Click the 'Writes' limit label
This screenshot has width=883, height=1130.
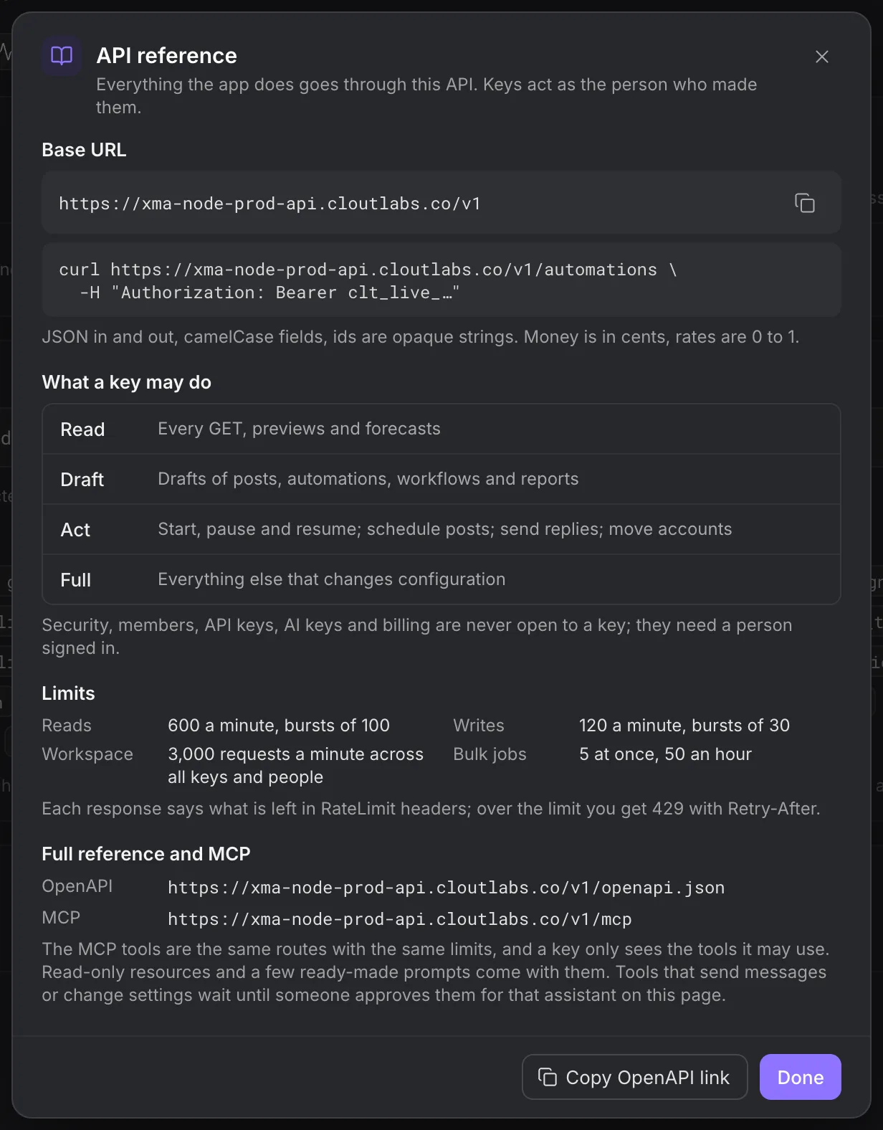(479, 726)
